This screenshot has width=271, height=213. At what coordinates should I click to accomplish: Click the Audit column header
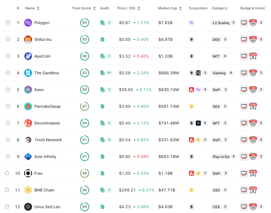coord(105,8)
